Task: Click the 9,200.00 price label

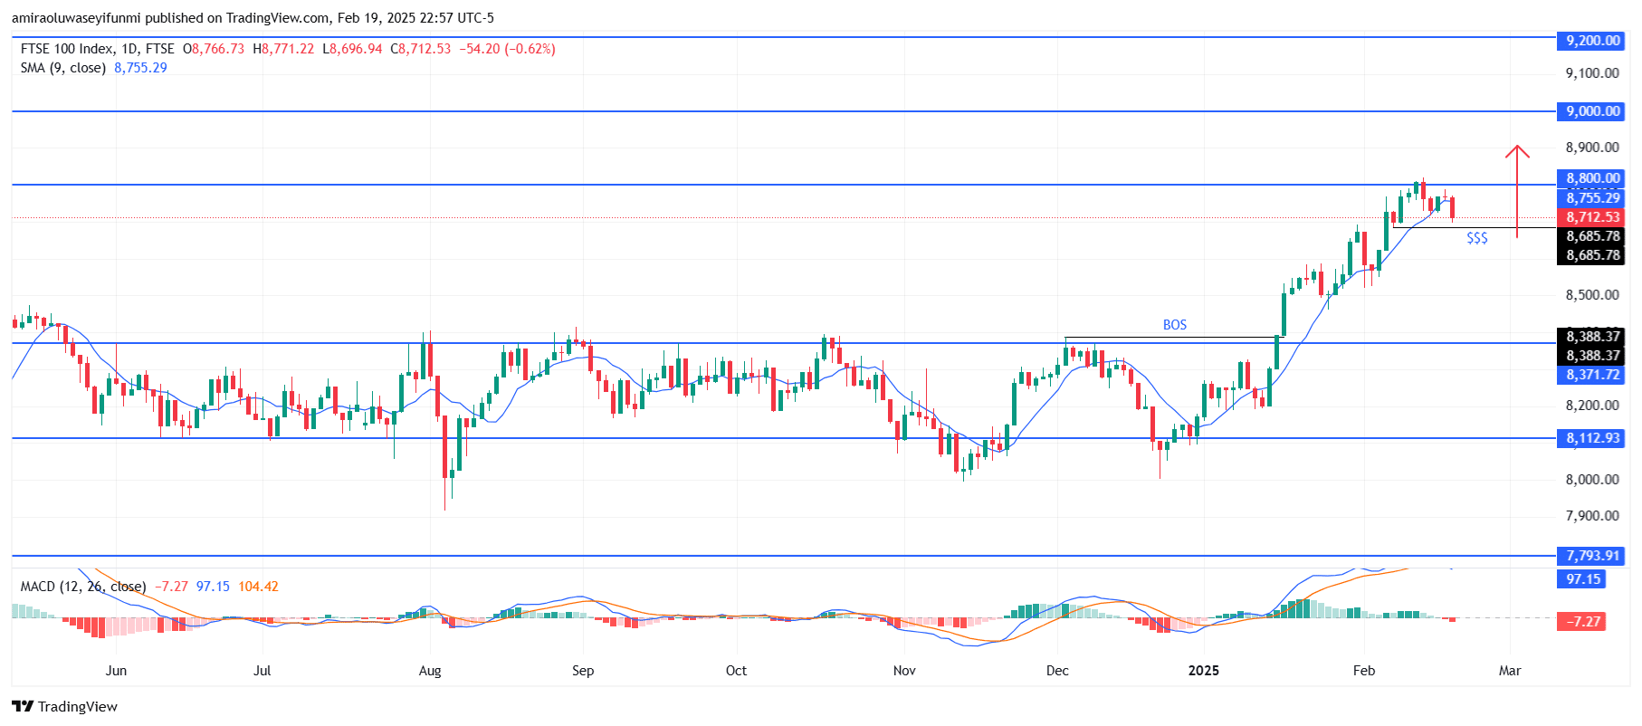Action: 1592,41
